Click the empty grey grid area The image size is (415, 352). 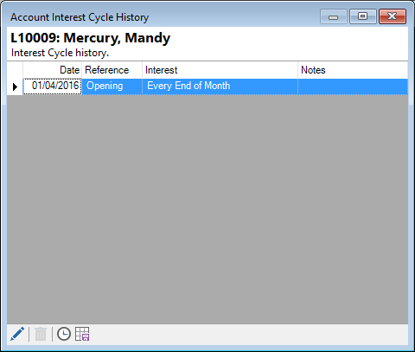(x=207, y=209)
